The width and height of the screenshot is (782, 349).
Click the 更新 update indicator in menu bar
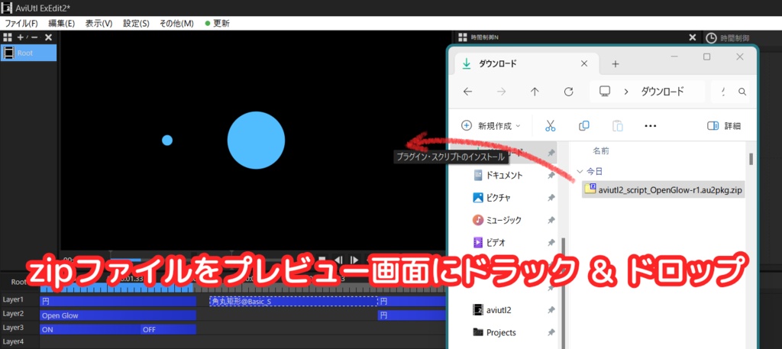218,24
